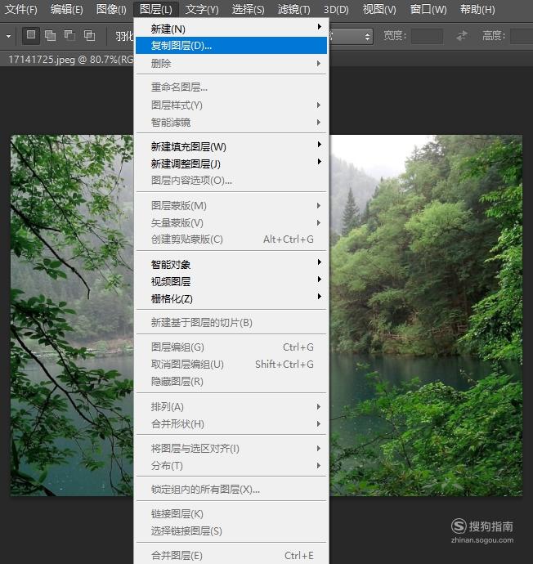The width and height of the screenshot is (533, 564).
Task: Expand the 矢量蒙版(V) submenu
Action: tap(231, 223)
